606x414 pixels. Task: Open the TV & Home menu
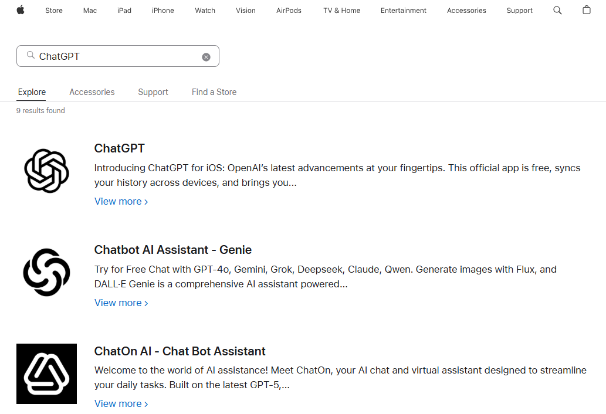click(341, 11)
